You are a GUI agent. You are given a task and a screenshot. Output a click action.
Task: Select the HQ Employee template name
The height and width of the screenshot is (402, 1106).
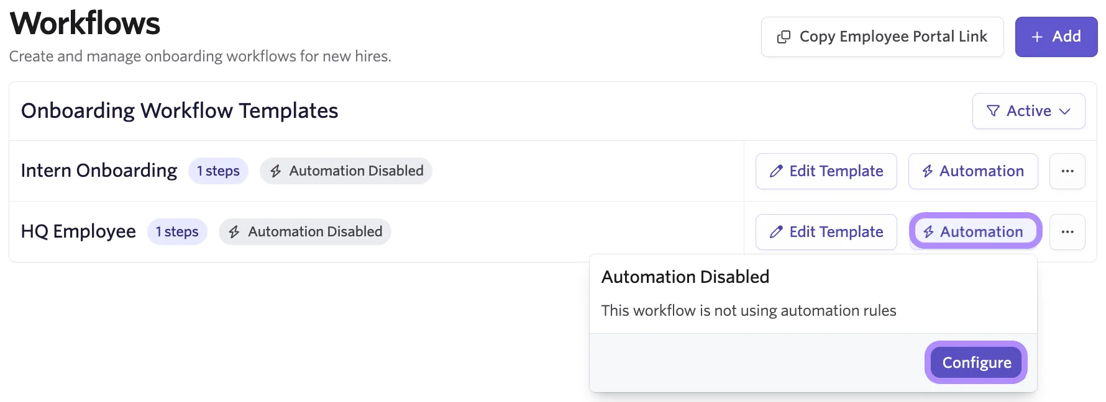tap(78, 231)
